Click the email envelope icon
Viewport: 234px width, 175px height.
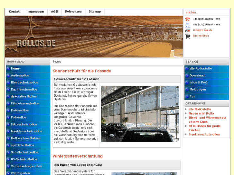coord(188,31)
